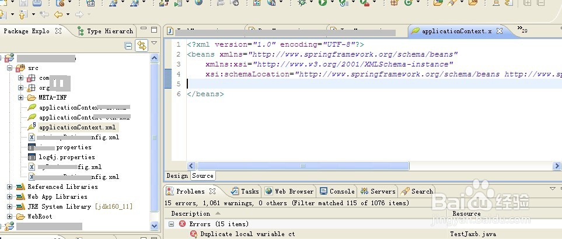Click the yellow Back navigation arrow
Image resolution: width=562 pixels, height=239 pixels.
pyautogui.click(x=58, y=15)
